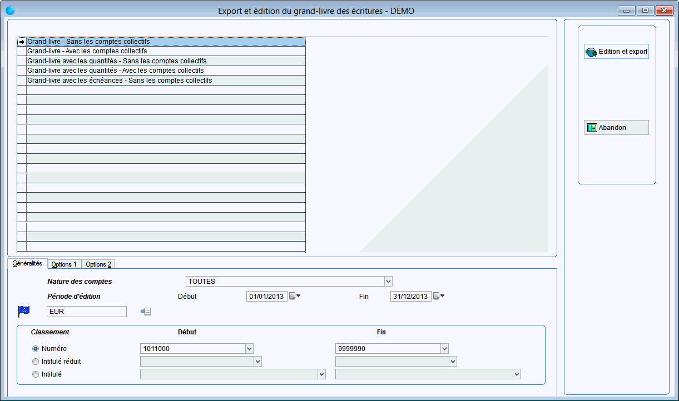Select the Numéro classification radio button
Image resolution: width=679 pixels, height=401 pixels.
pos(36,349)
